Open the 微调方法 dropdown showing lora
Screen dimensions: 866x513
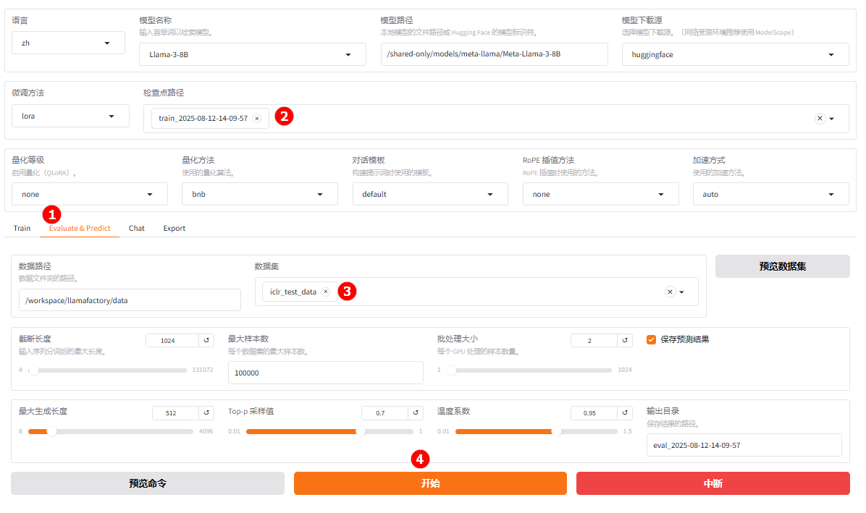click(x=70, y=116)
